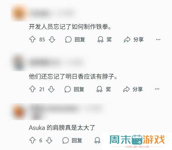This screenshot has width=172, height=150.
Task: Upvote the comment with 21 votes
Action: (32, 89)
